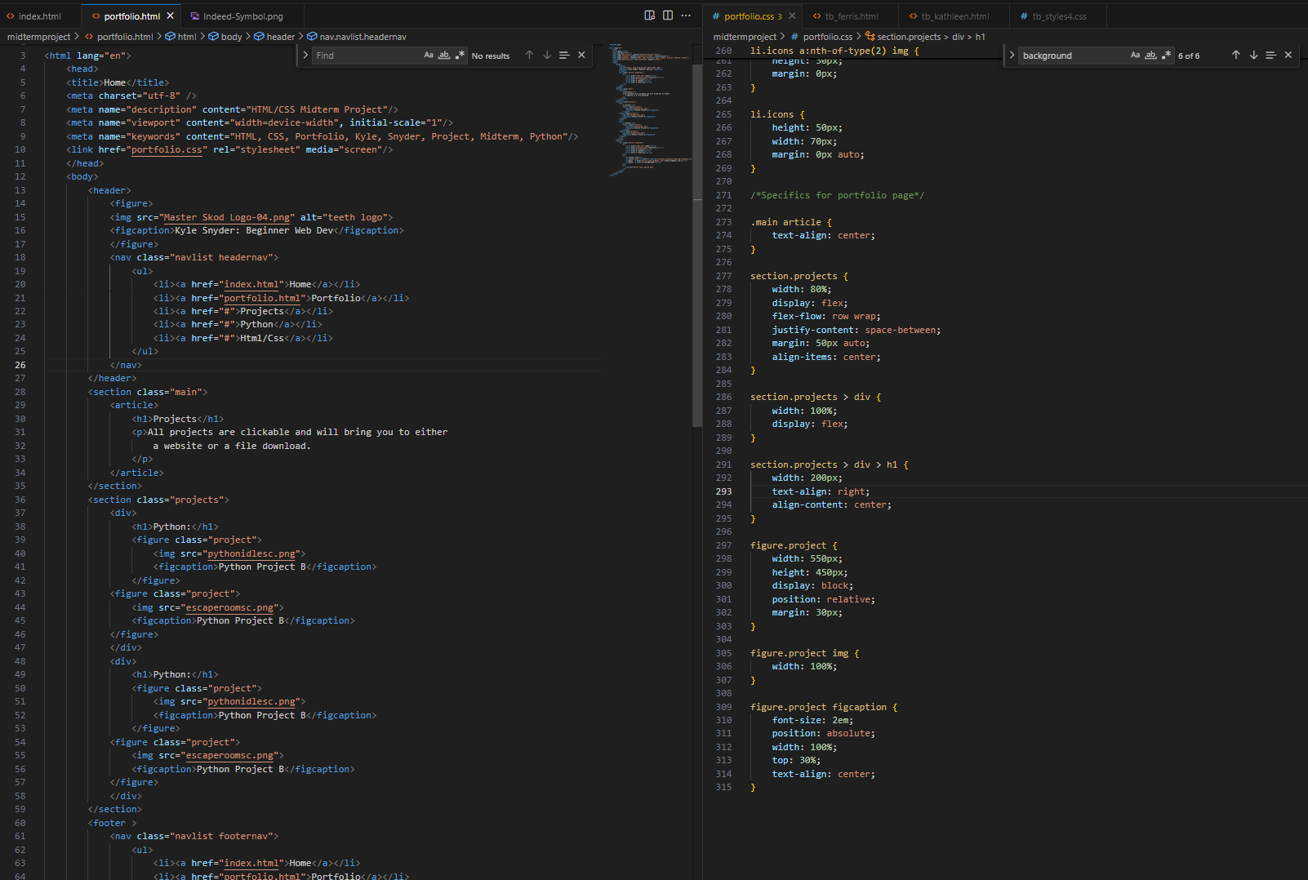The height and width of the screenshot is (880, 1308).
Task: Expand Replace chevron beside background search field
Action: (x=1012, y=56)
